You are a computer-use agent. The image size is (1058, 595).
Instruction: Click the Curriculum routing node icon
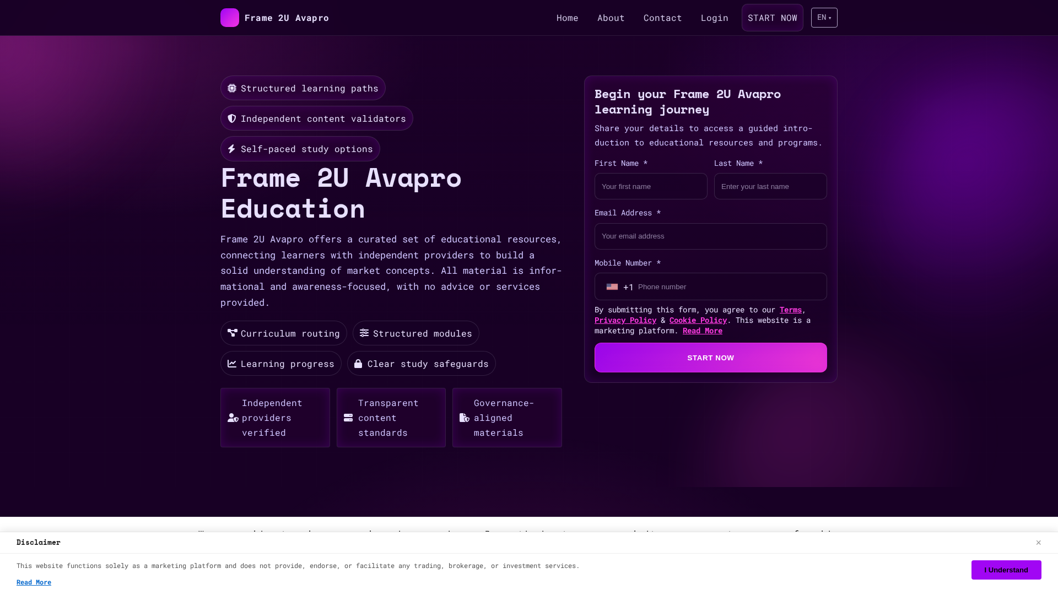[x=233, y=333]
